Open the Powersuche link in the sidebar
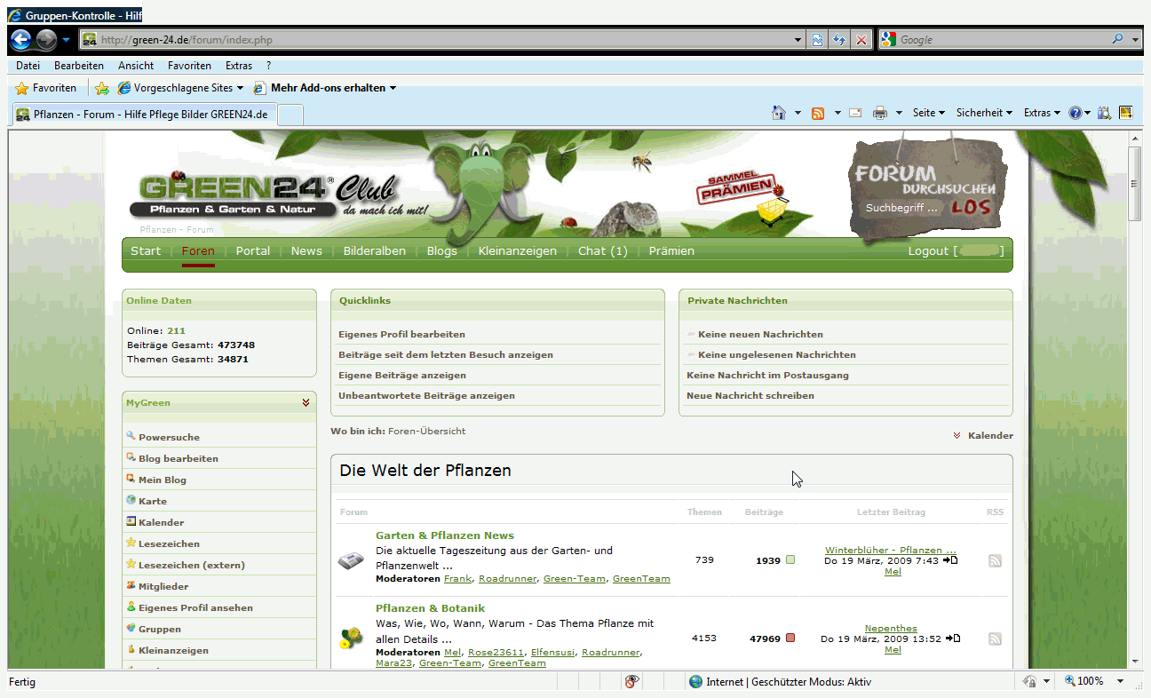The width and height of the screenshot is (1151, 698). (x=169, y=438)
